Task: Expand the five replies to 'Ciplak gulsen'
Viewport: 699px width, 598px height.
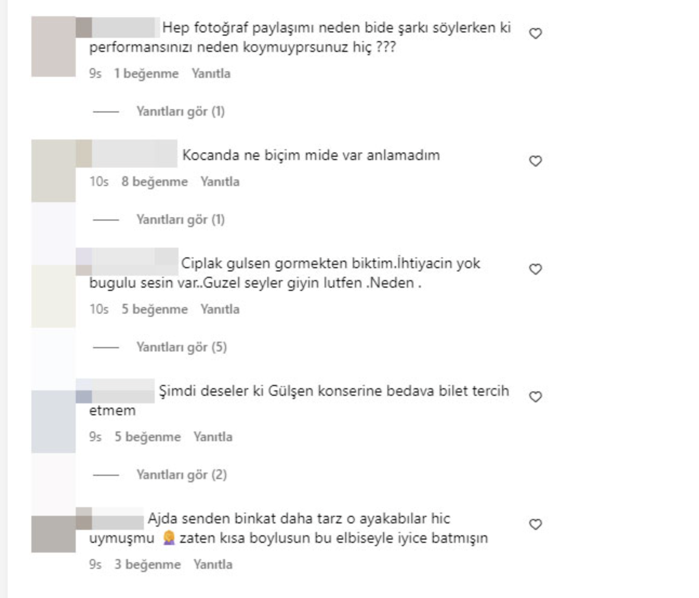Action: 181,347
